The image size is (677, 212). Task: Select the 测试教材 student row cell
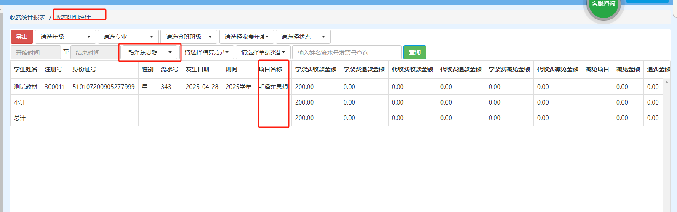(26, 87)
